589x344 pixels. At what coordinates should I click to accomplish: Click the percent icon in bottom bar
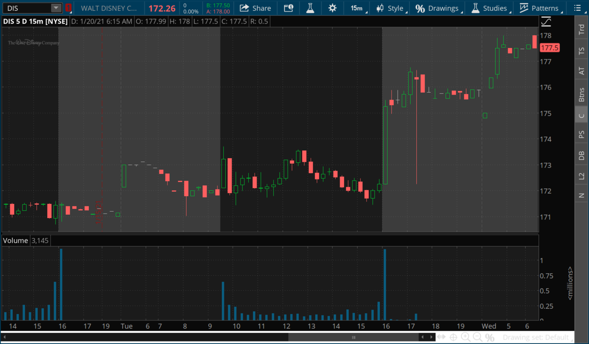[x=489, y=337]
